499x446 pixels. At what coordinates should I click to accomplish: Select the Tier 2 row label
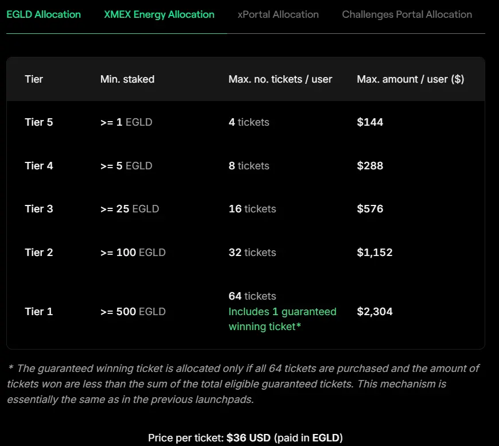click(x=39, y=253)
